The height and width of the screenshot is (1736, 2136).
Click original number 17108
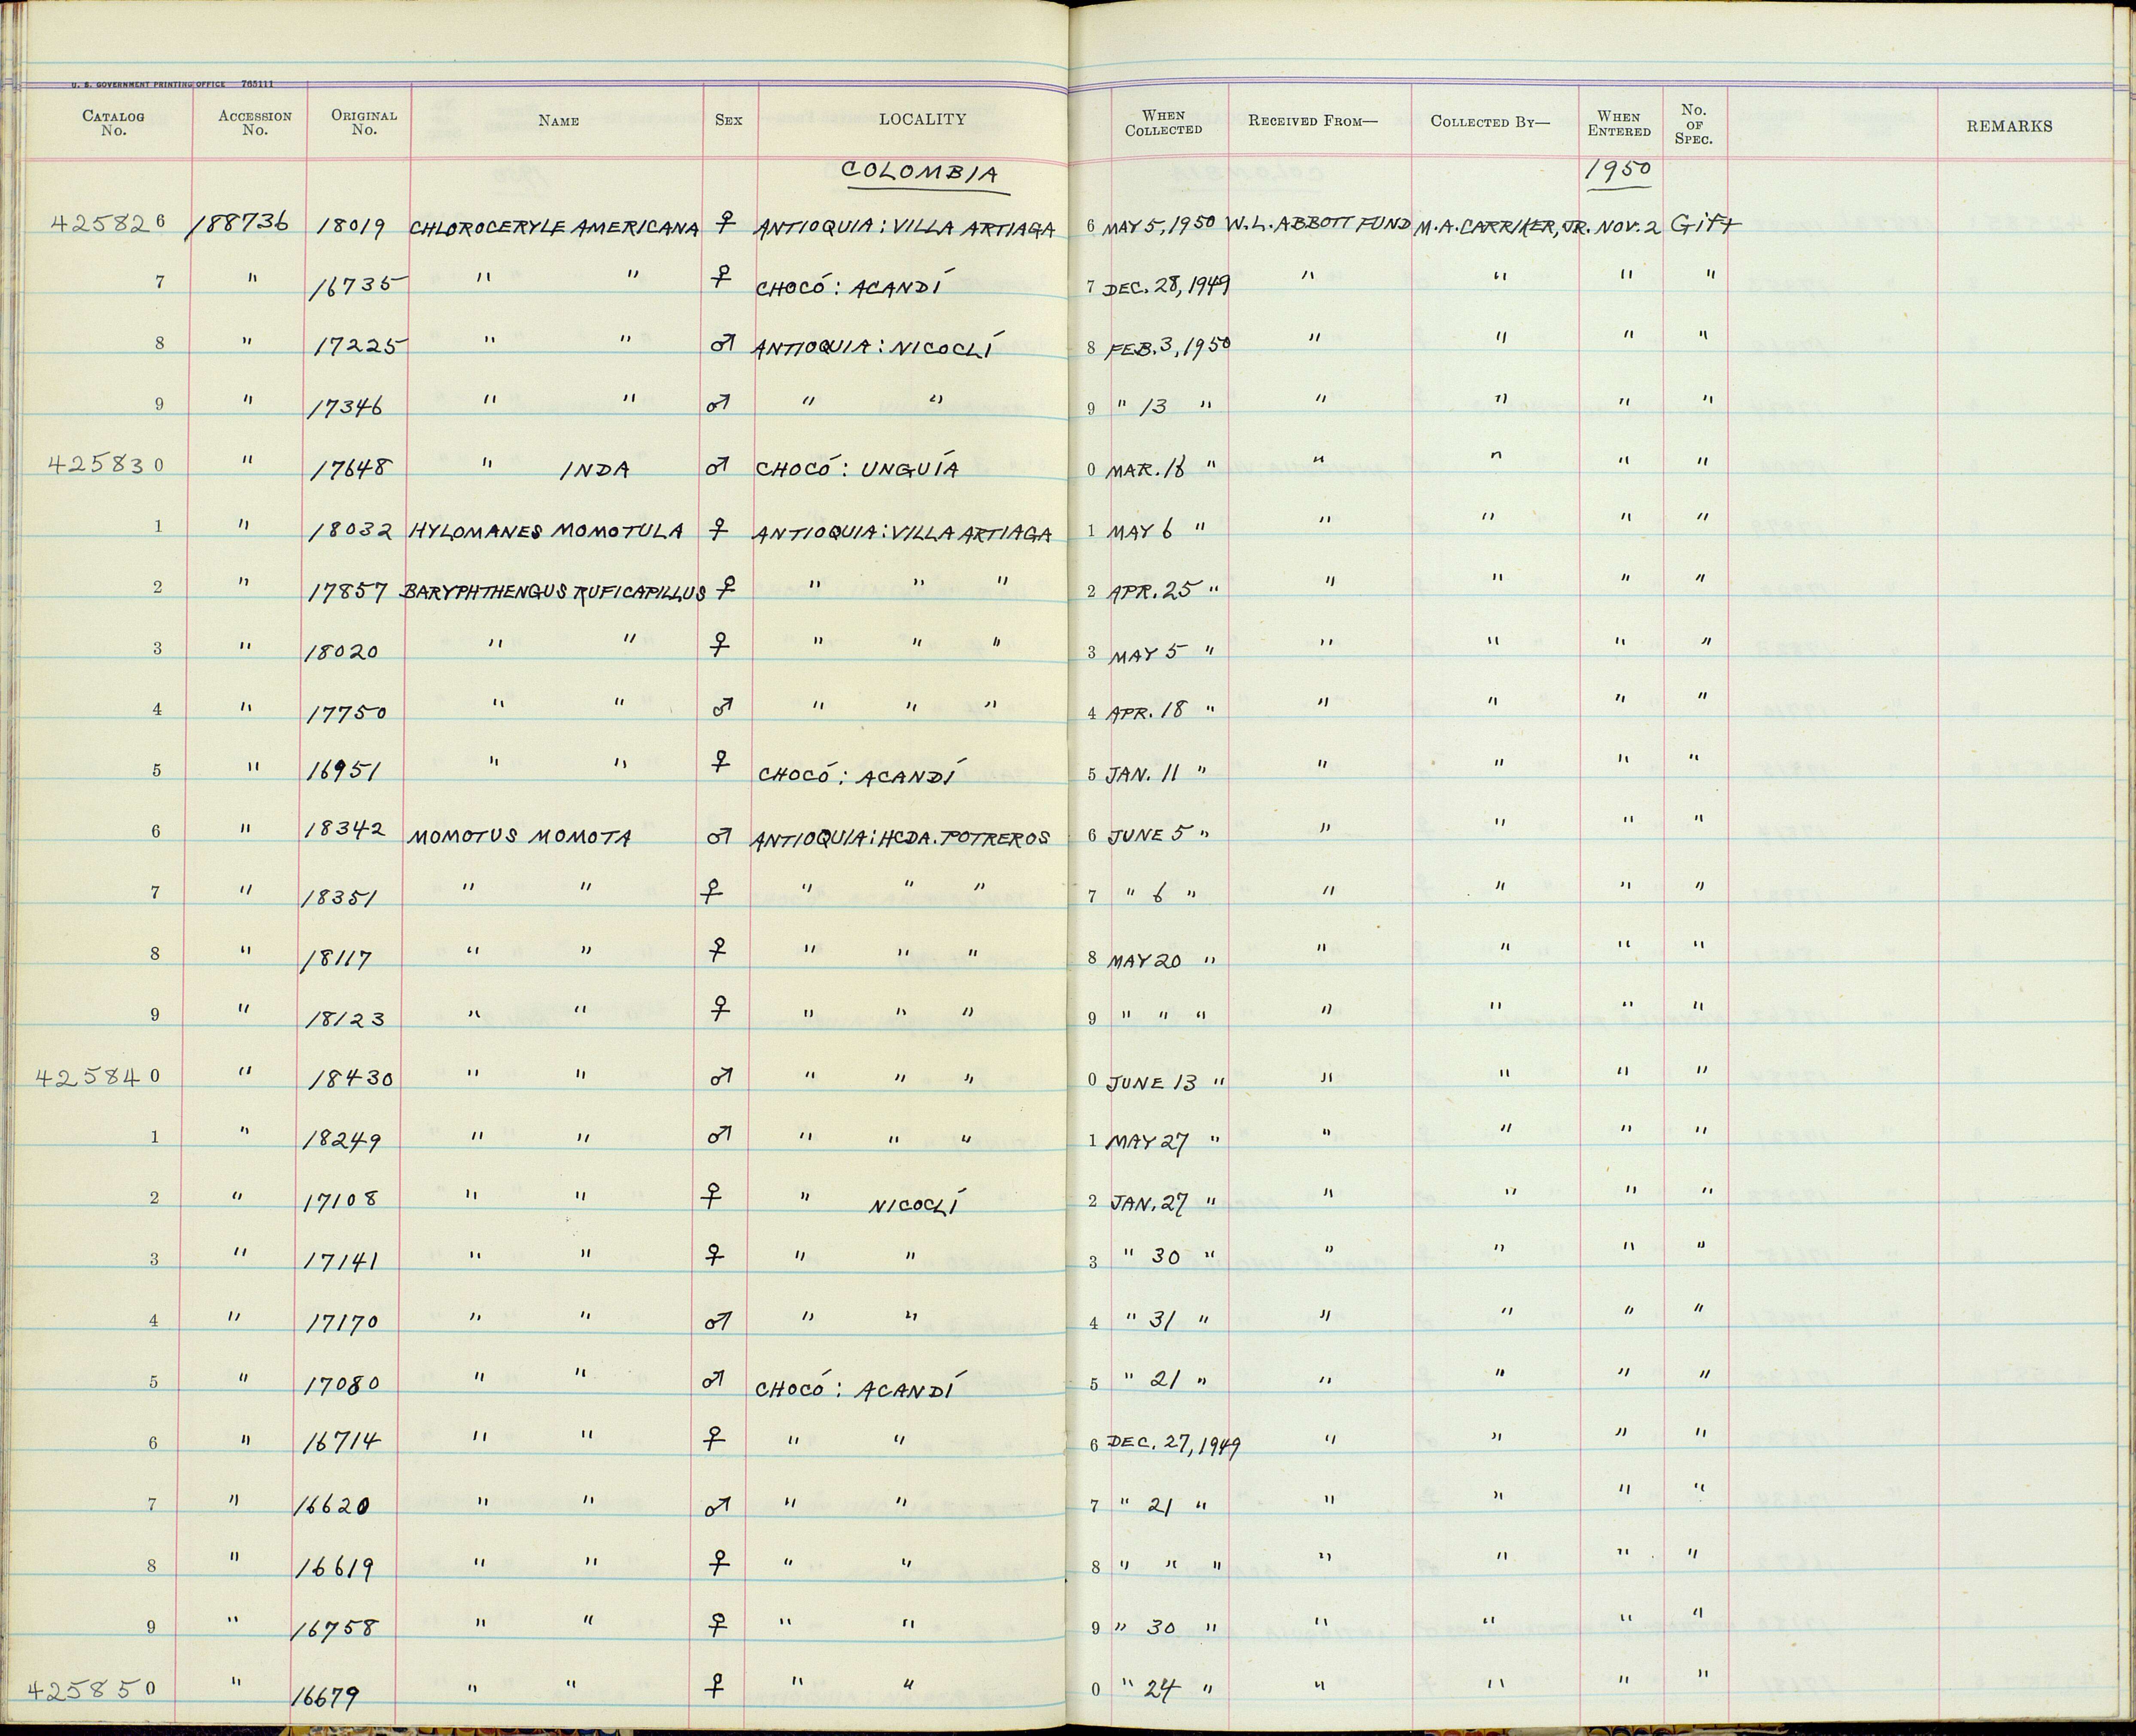[341, 1200]
